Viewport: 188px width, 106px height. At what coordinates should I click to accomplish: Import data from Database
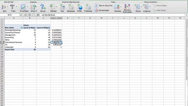point(71,7)
